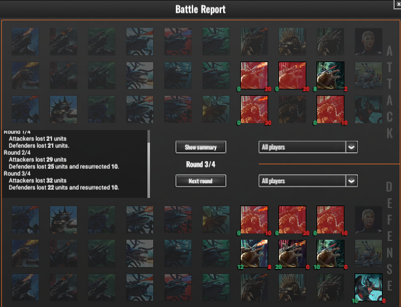This screenshot has height=307, width=401.
Task: Advance with the Next round button
Action: coord(201,181)
